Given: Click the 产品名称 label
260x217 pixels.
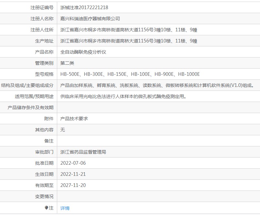Looking at the screenshot, I should 44,52.
